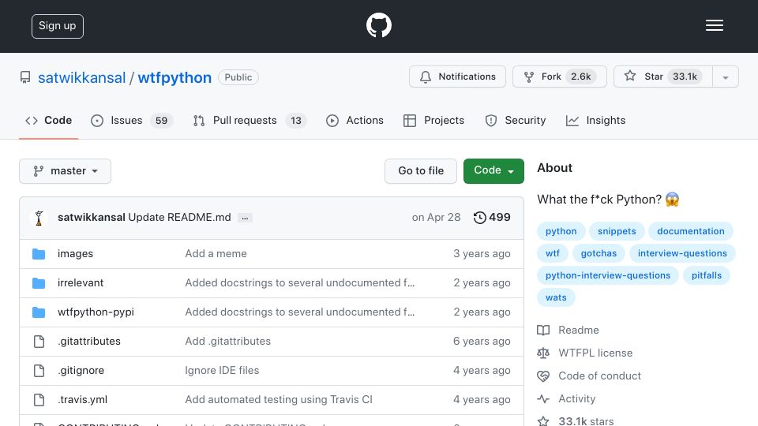This screenshot has height=426, width=758.
Task: Click the Activity pulse icon
Action: coord(543,399)
